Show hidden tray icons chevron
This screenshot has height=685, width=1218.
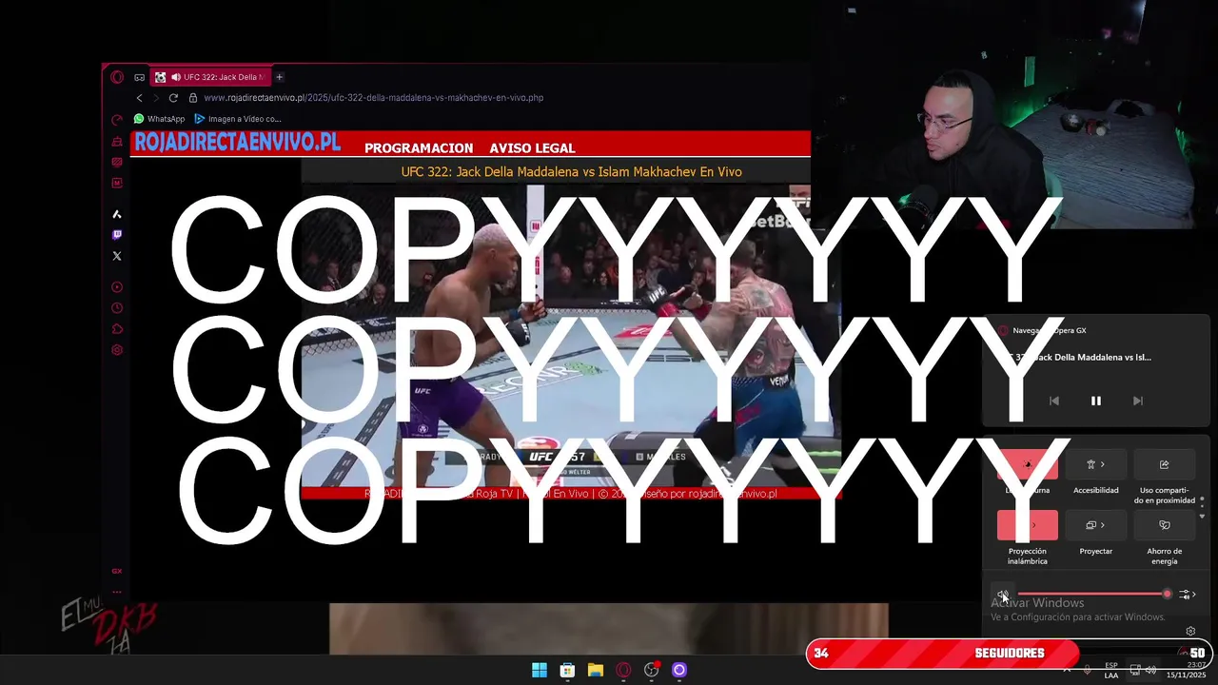[x=1067, y=670]
